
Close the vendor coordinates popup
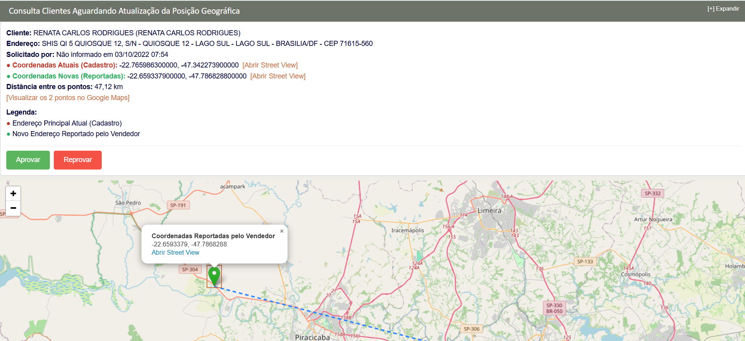point(282,231)
